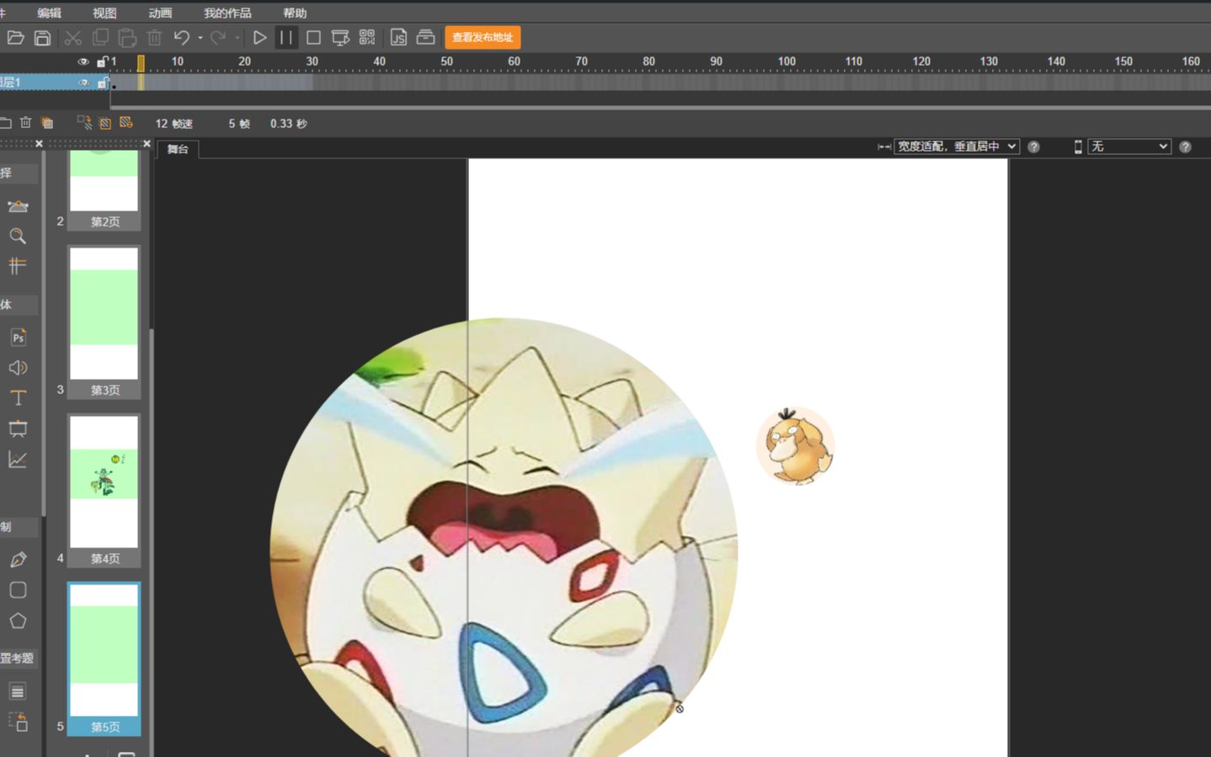The image size is (1211, 757).
Task: Redo the last undone action
Action: tap(218, 37)
